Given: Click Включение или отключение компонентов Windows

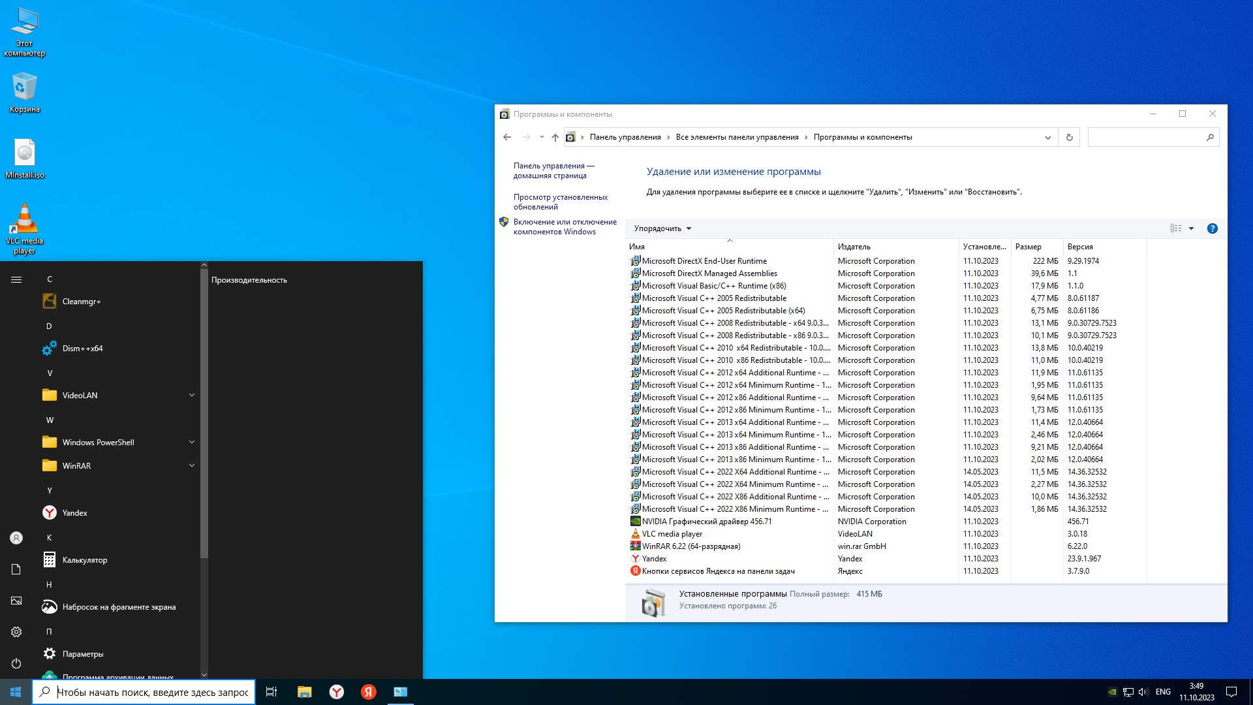Looking at the screenshot, I should coord(565,227).
